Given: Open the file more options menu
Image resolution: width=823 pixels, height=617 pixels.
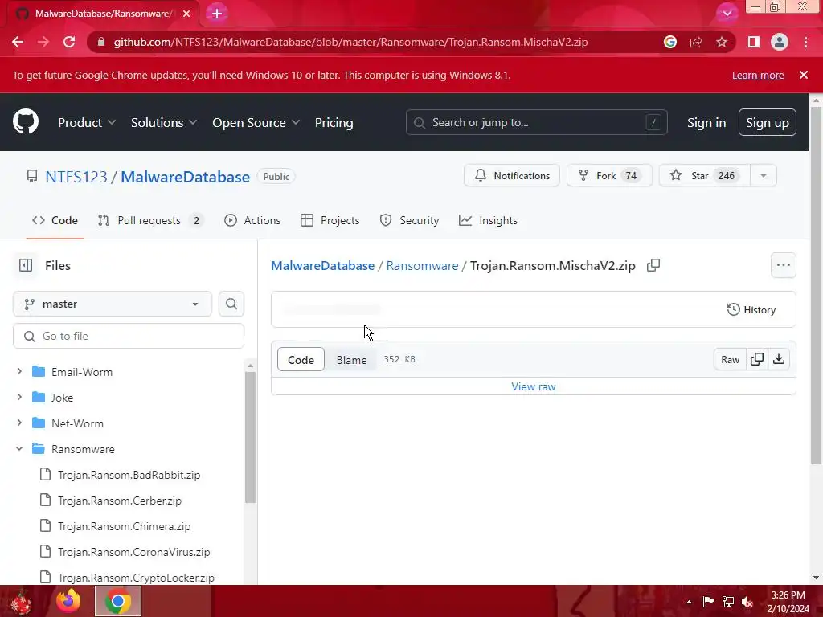Looking at the screenshot, I should (x=784, y=265).
